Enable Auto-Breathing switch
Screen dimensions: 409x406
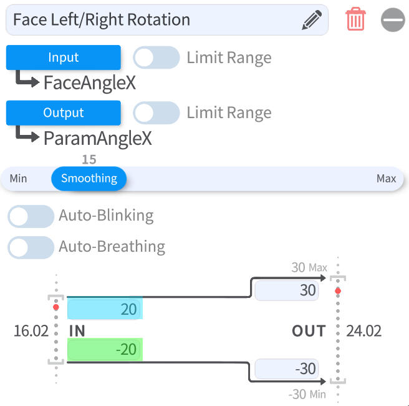31,247
